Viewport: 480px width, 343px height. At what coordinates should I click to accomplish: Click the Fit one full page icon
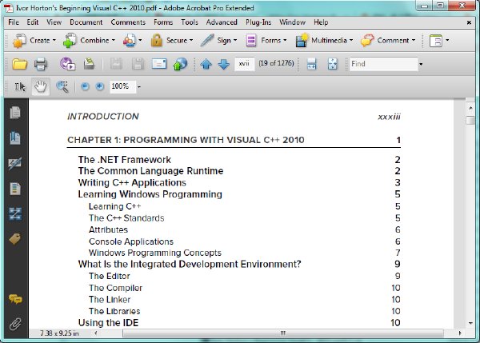coord(333,64)
